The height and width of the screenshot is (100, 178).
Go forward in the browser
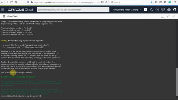coord(7,2)
